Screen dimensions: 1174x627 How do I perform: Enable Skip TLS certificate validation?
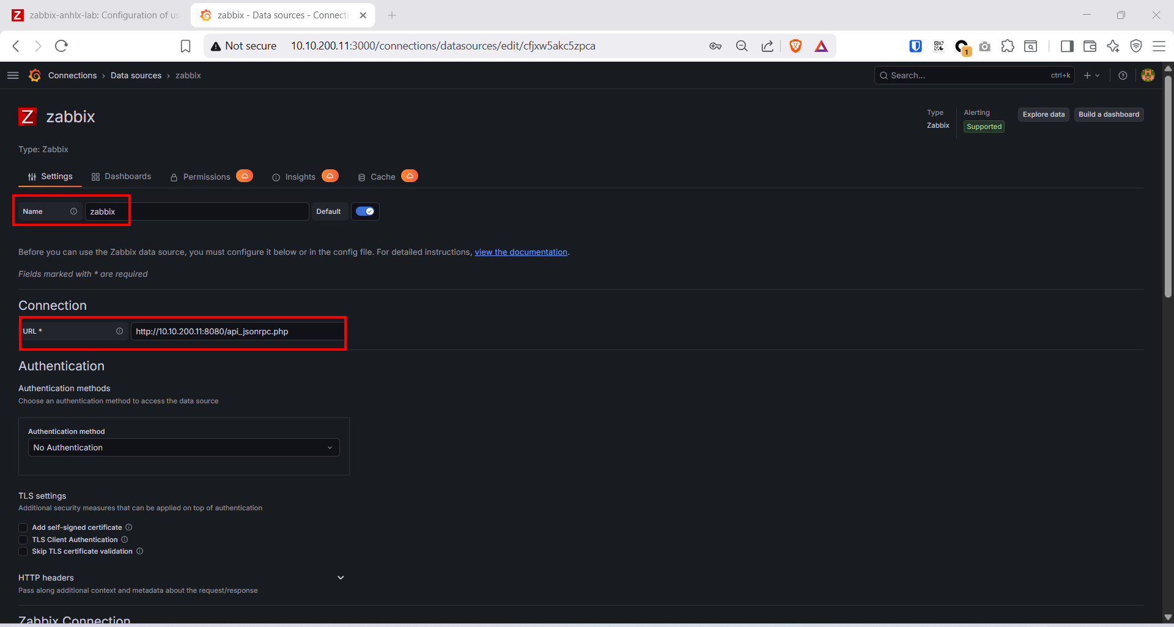click(x=23, y=551)
